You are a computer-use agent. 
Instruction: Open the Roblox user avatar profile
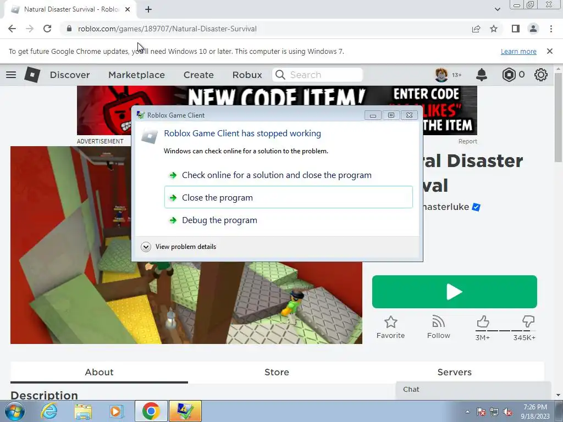441,75
